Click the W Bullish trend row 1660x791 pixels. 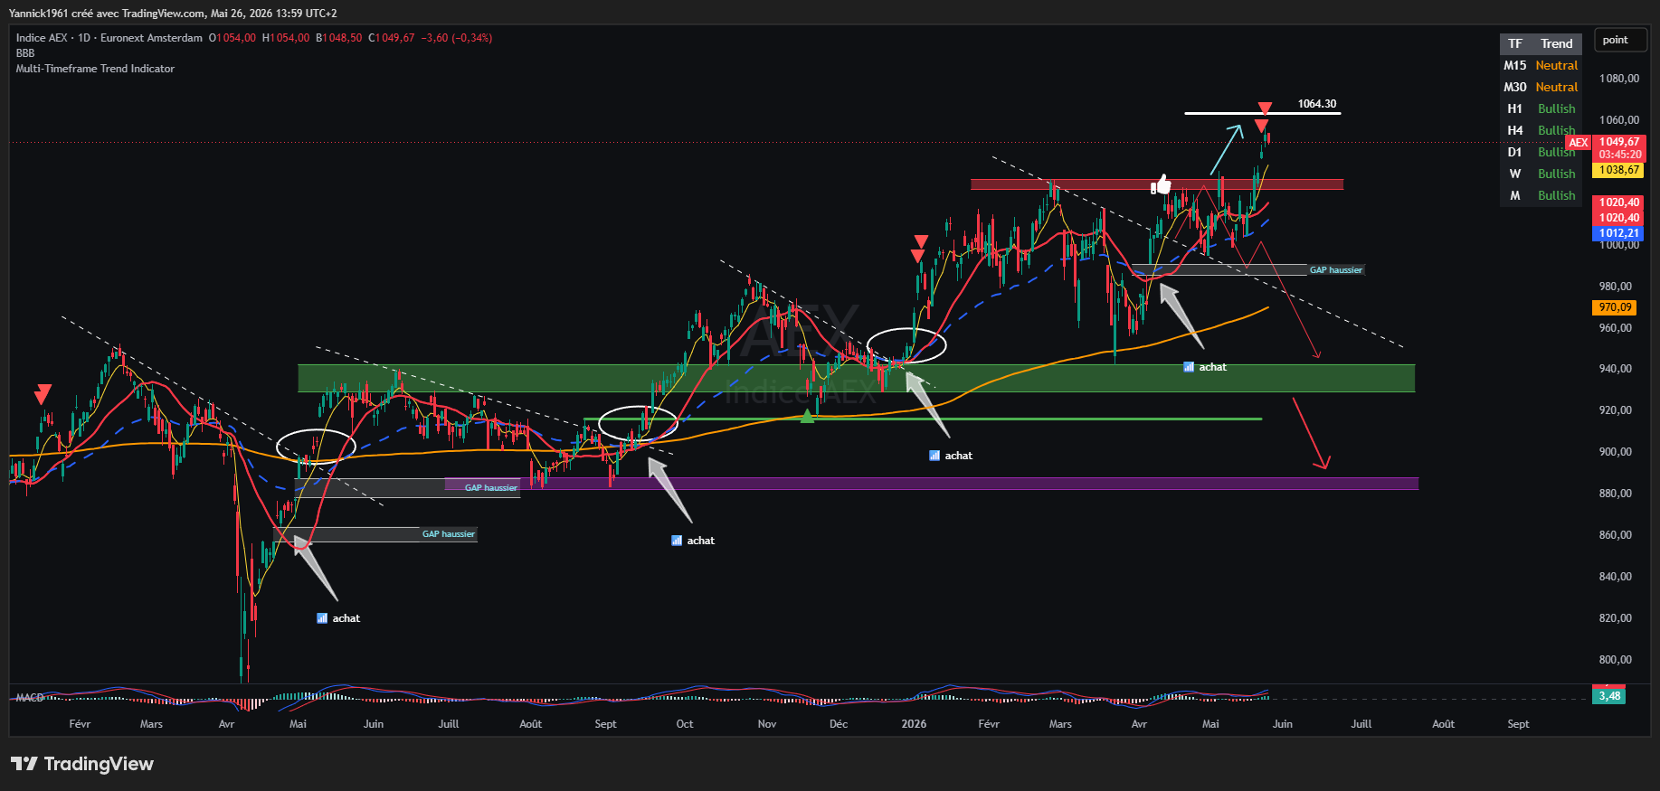1541,174
